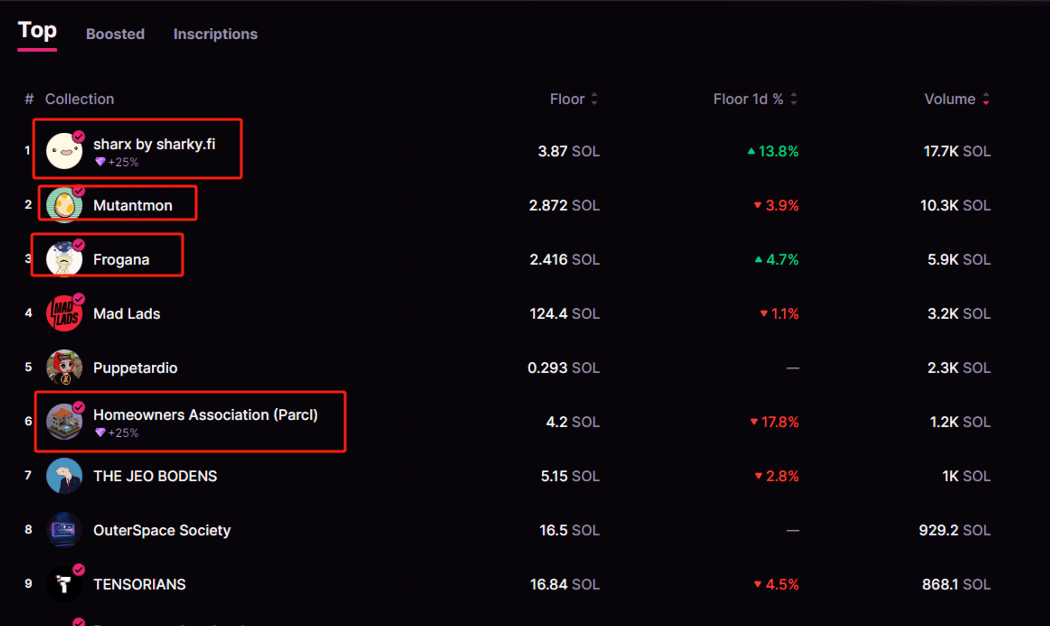
Task: Click volume 868.1 SOL
Action: point(957,585)
